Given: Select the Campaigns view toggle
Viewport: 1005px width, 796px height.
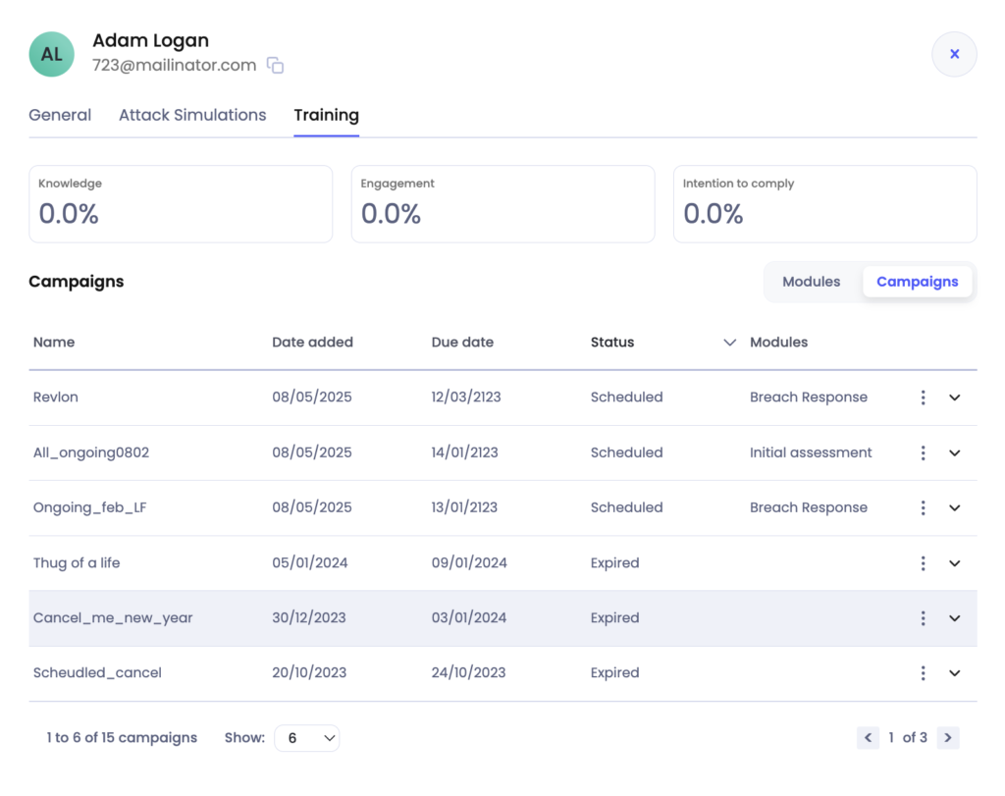Looking at the screenshot, I should click(917, 282).
